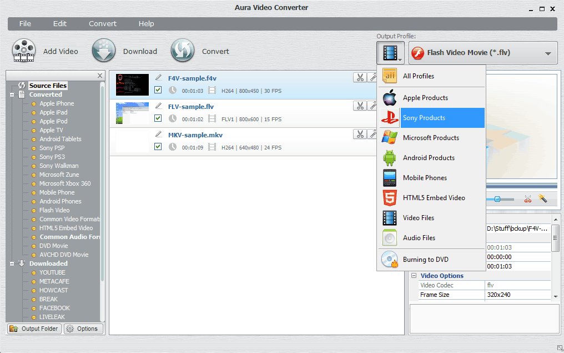Select Apple iPad in Converted tree
The height and width of the screenshot is (353, 564).
coord(53,112)
